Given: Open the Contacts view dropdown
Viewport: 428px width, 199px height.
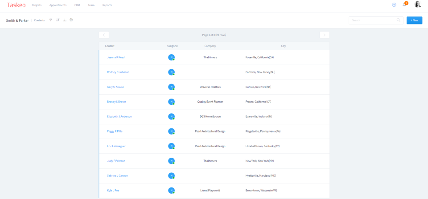Looking at the screenshot, I should pos(39,20).
